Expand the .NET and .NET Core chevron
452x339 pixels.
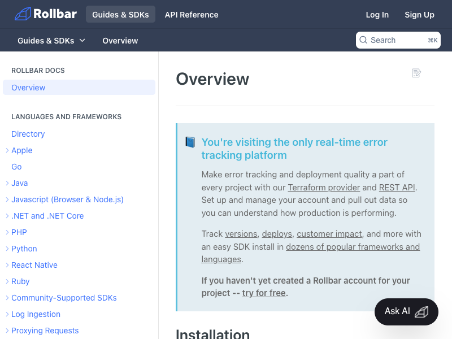coord(7,216)
